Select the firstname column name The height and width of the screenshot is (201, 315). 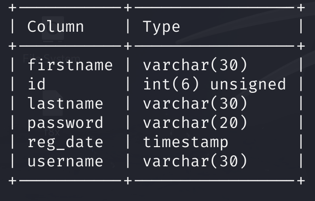tap(70, 65)
